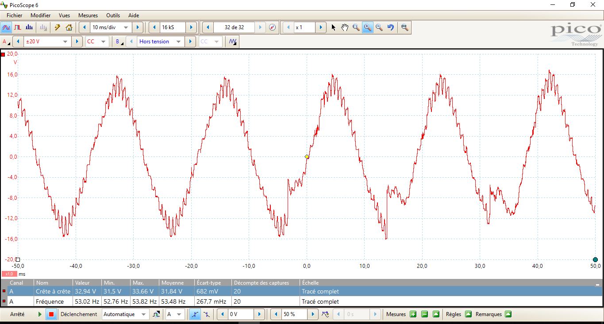Image resolution: width=604 pixels, height=324 pixels.
Task: Expand the ±20 V channel A range dropdown
Action: (65, 42)
